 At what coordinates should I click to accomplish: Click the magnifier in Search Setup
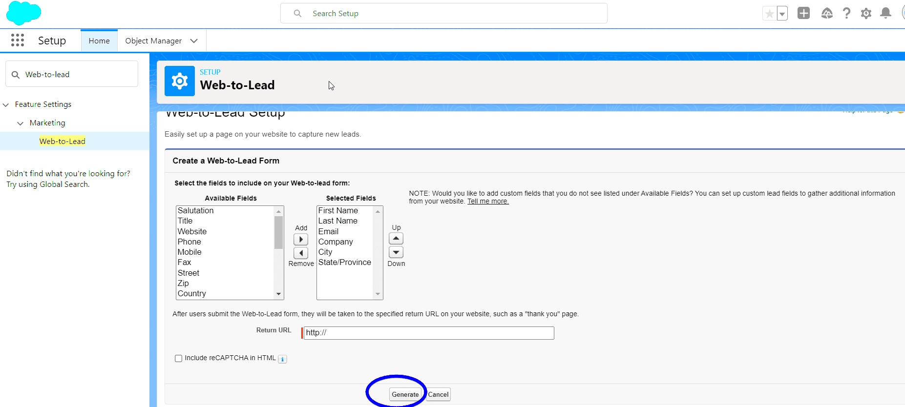click(x=297, y=14)
